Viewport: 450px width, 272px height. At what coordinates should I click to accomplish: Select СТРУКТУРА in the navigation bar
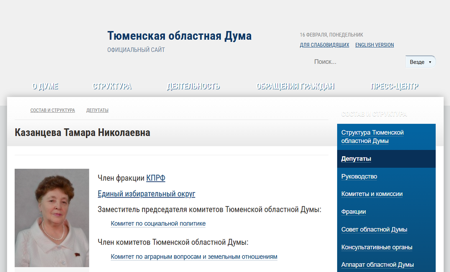point(112,86)
